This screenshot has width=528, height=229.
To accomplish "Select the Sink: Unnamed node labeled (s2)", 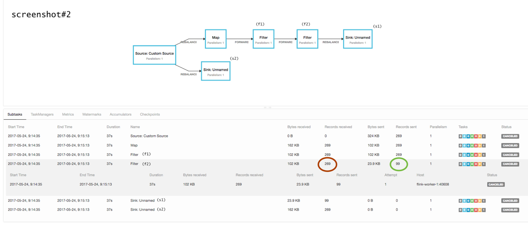I will [215, 71].
